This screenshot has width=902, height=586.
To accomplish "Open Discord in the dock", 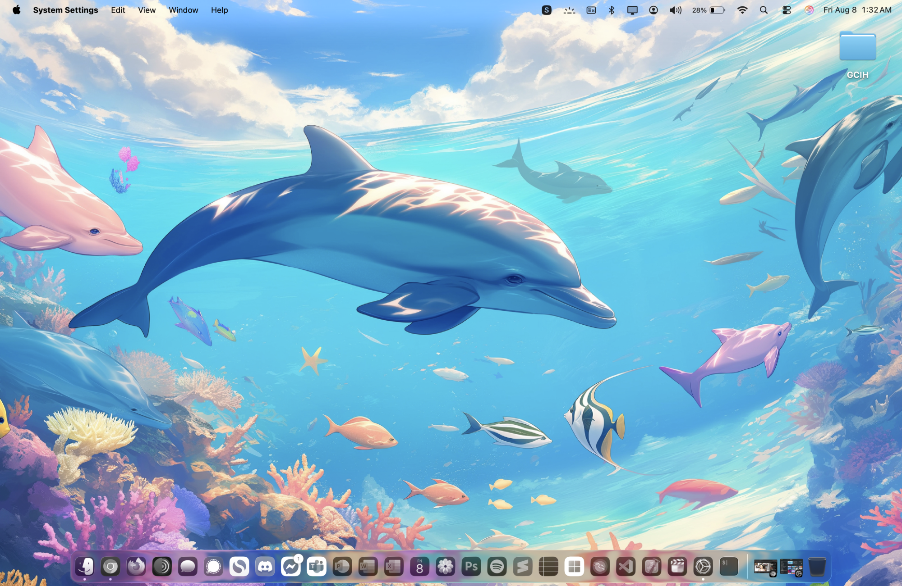I will (x=265, y=566).
